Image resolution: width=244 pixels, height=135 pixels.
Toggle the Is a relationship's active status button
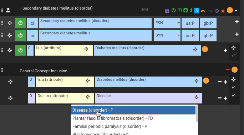pos(20,50)
